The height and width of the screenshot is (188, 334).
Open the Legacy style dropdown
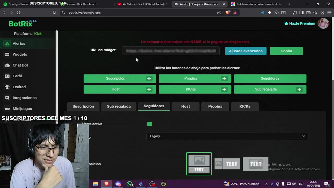click(227, 136)
